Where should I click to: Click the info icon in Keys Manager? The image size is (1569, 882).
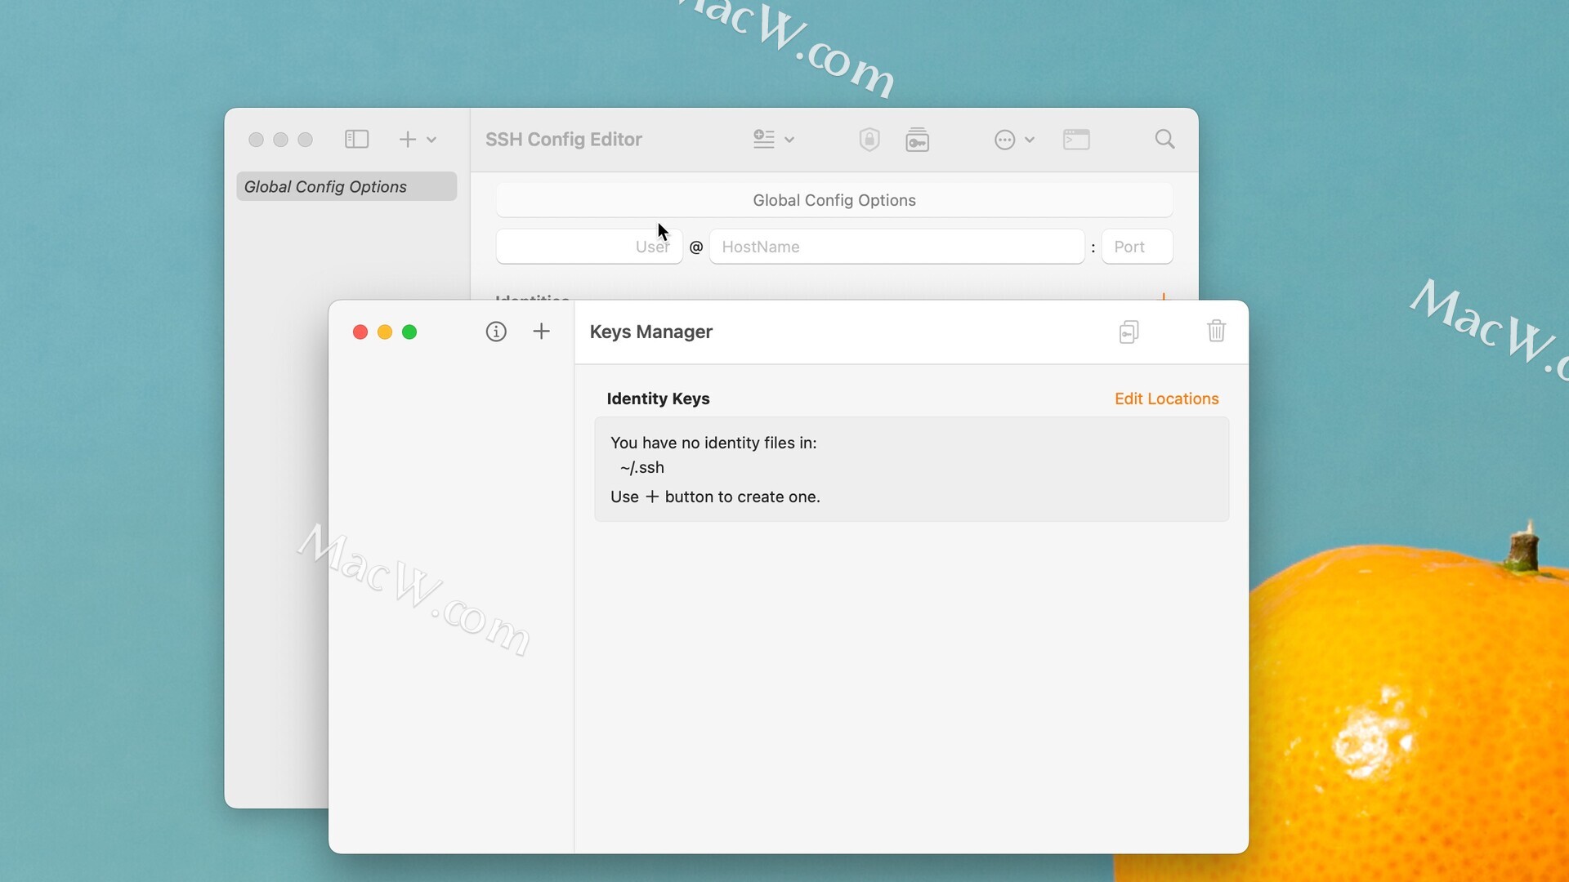point(496,332)
